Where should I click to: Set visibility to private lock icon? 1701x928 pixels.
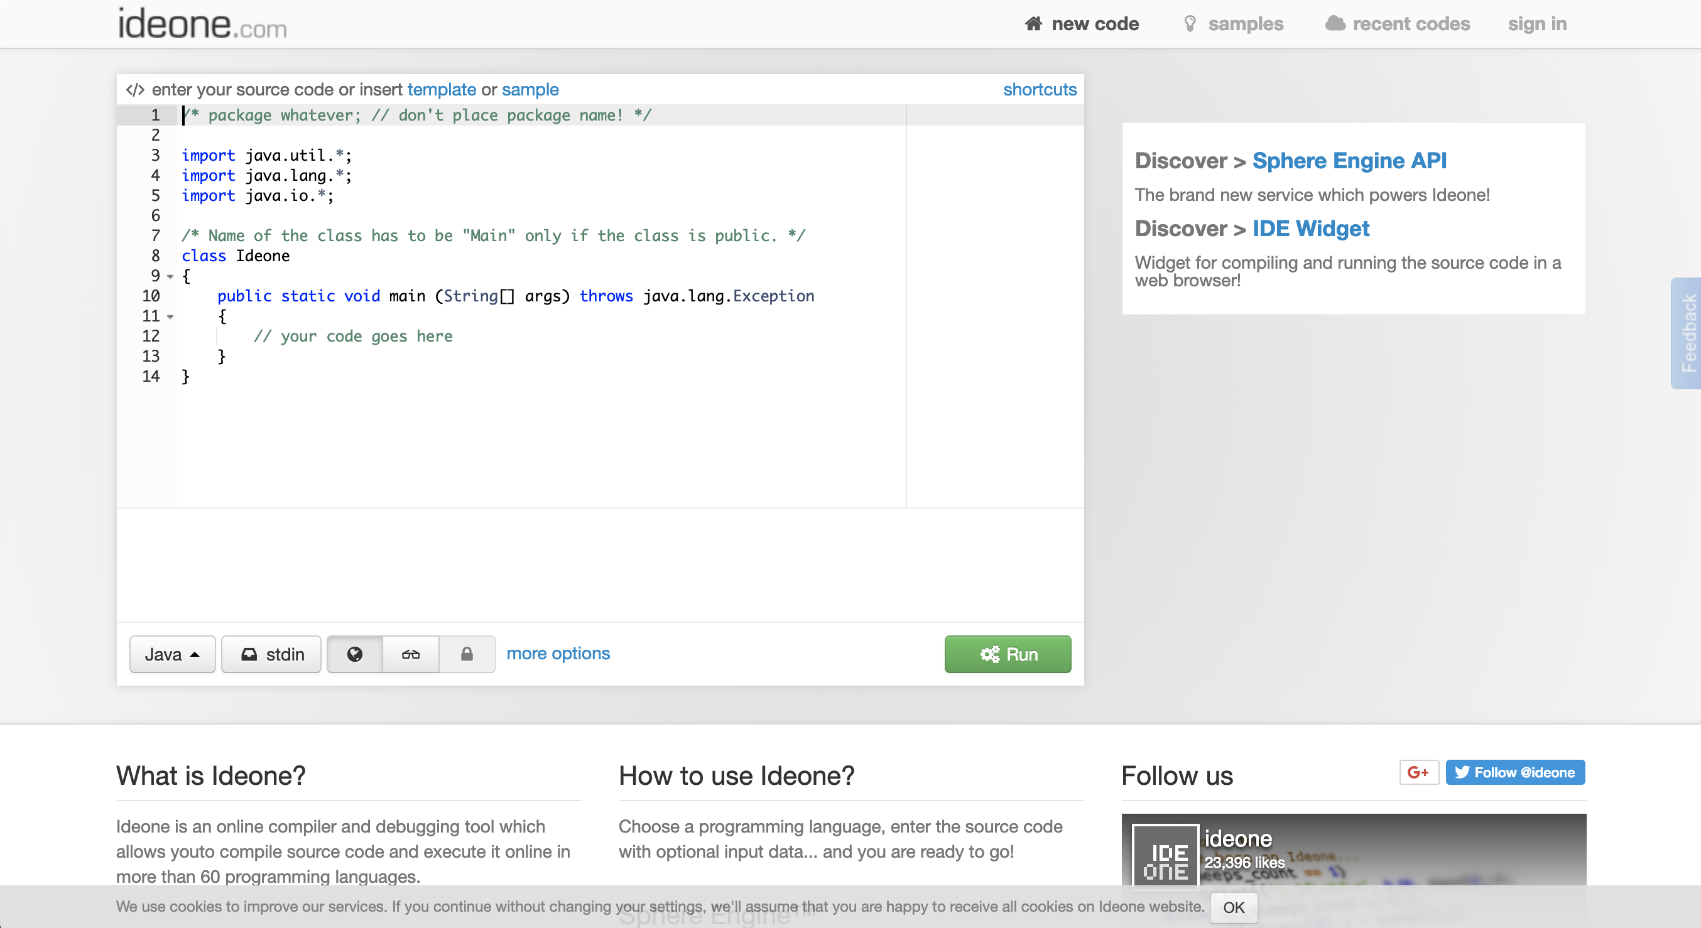(x=467, y=654)
